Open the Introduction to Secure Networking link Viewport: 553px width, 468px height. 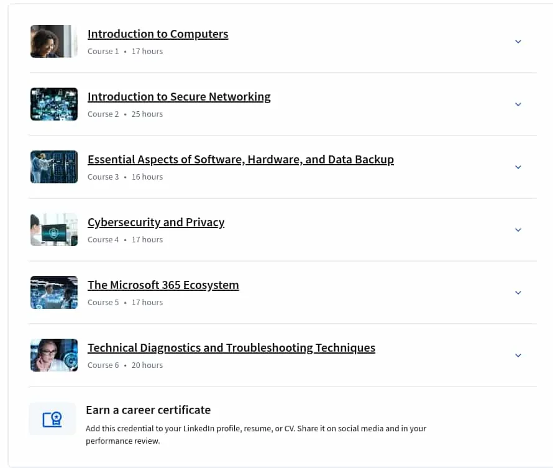click(179, 96)
